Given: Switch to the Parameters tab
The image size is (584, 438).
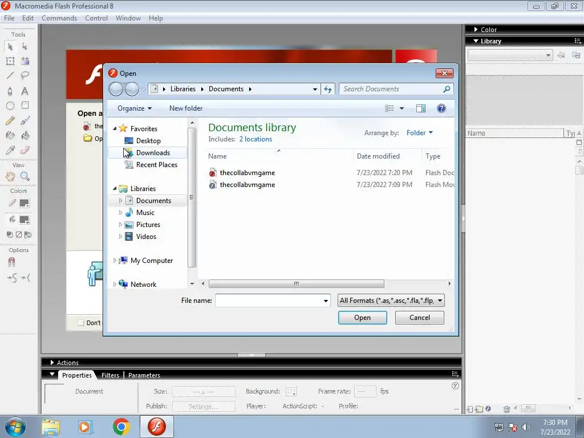Looking at the screenshot, I should (144, 375).
